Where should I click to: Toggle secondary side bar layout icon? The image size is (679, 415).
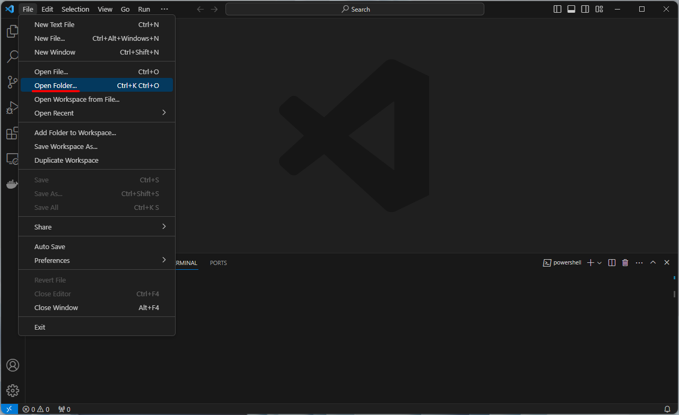(x=585, y=9)
